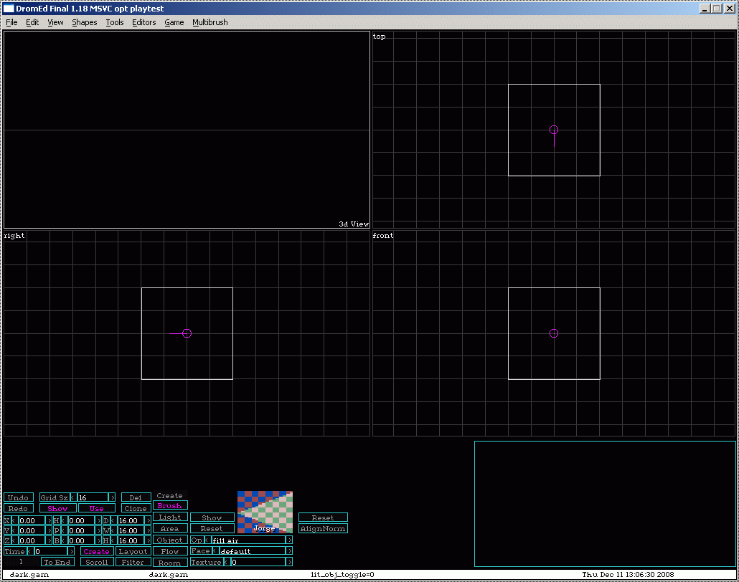Step Texture value to next
Screen dimensions: 739x582
289,563
